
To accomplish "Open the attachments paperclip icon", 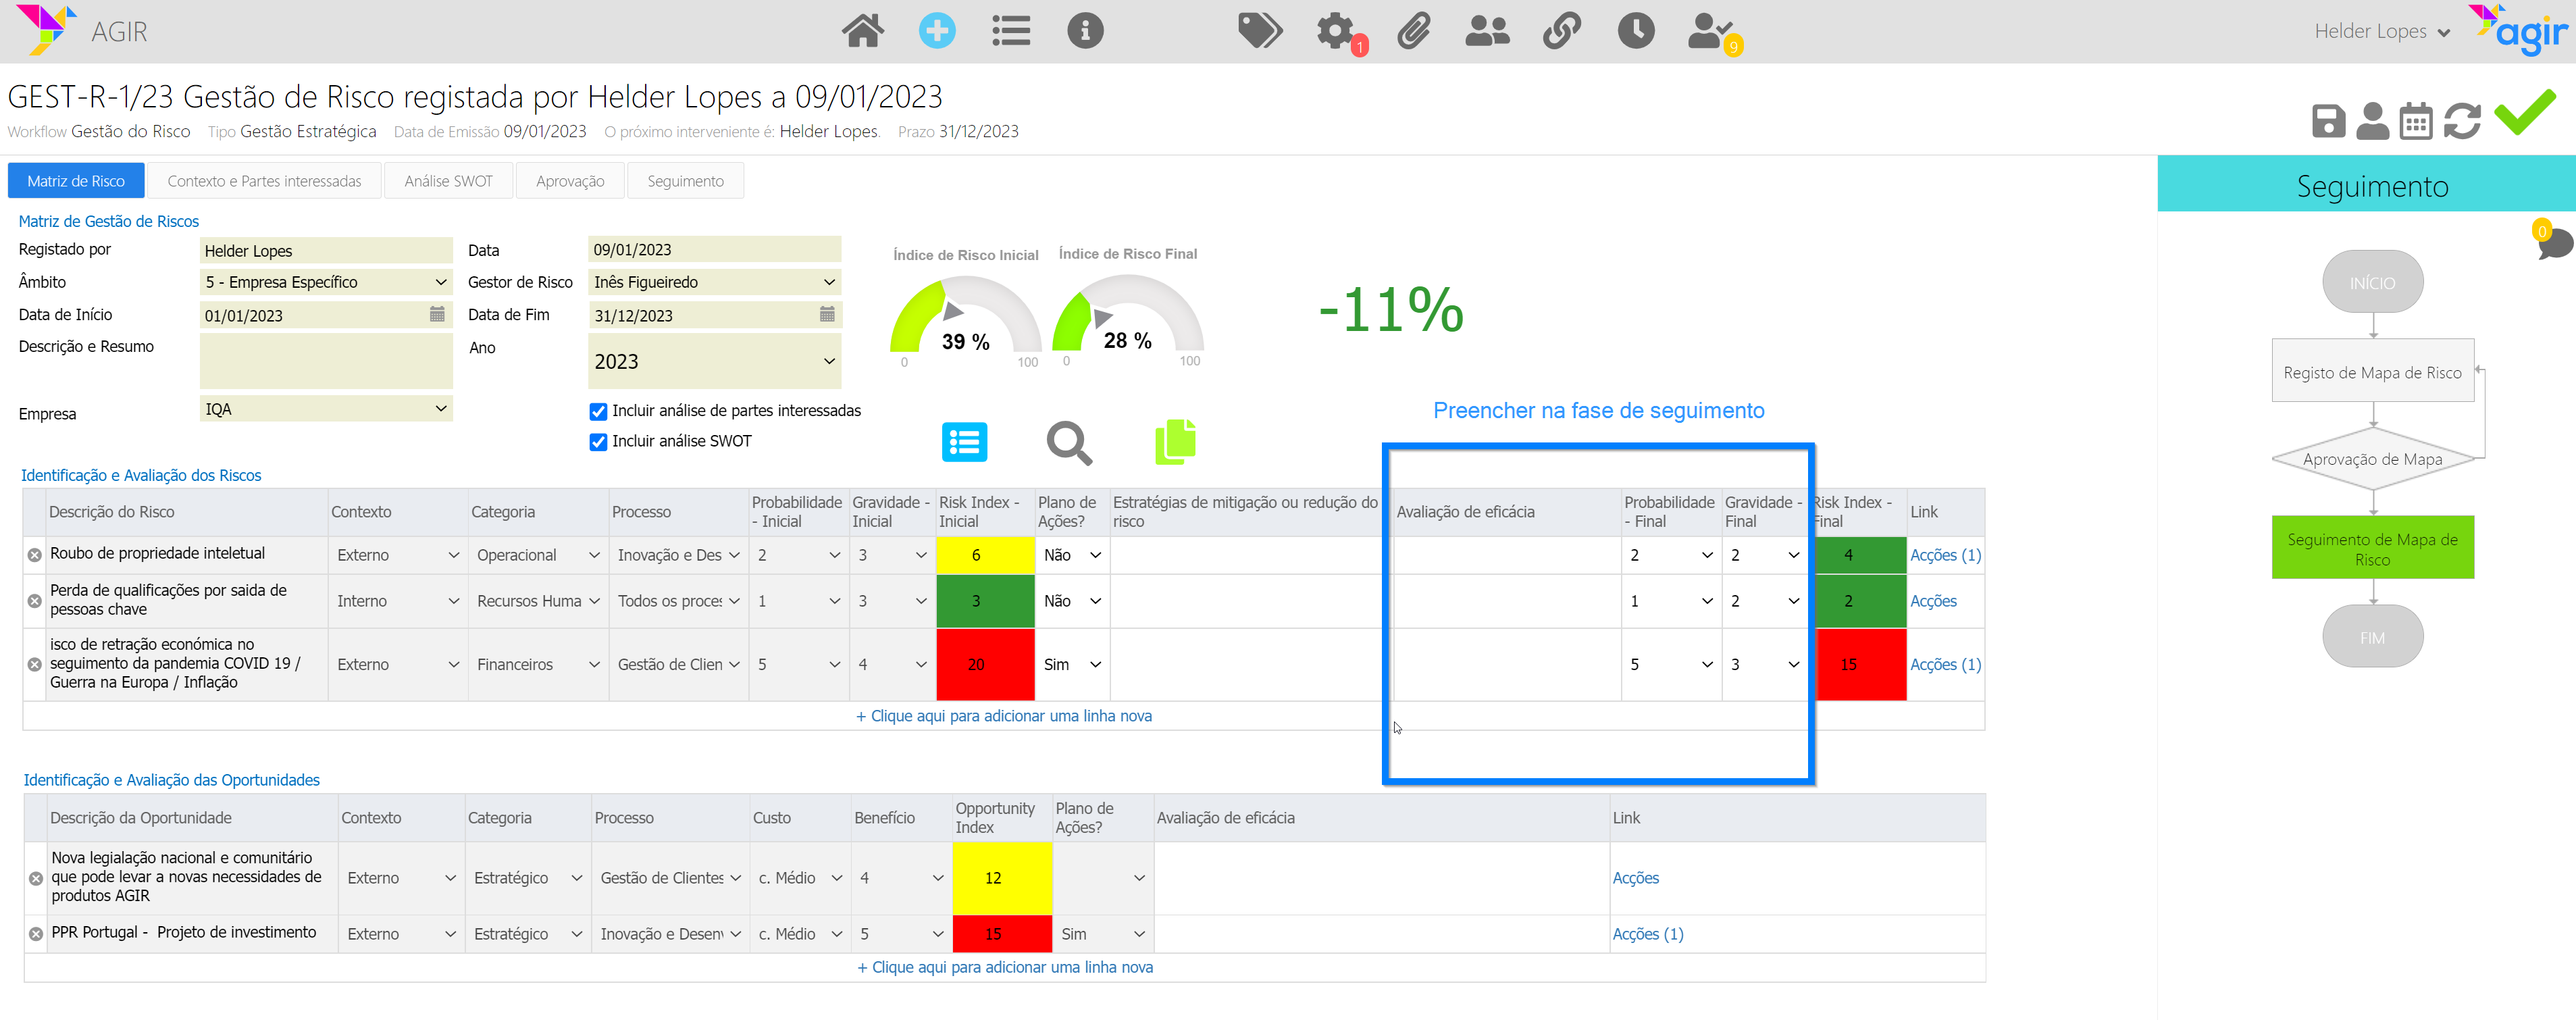I will tap(1413, 31).
